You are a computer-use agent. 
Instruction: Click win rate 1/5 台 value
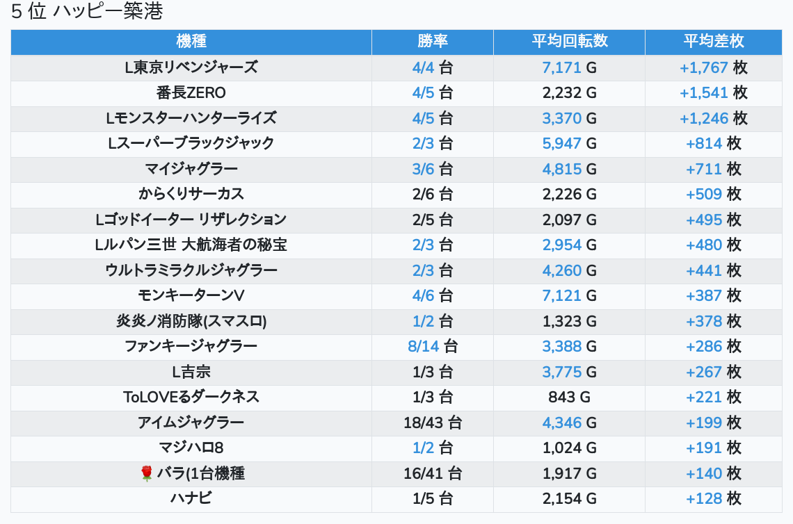tap(433, 499)
